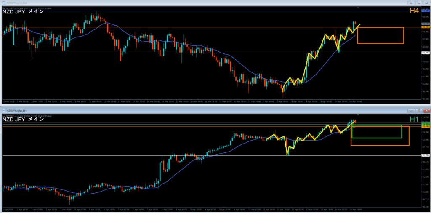The width and height of the screenshot is (431, 213).
Task: Click the 92.395 price label on H4 axis
Action: pyautogui.click(x=425, y=53)
